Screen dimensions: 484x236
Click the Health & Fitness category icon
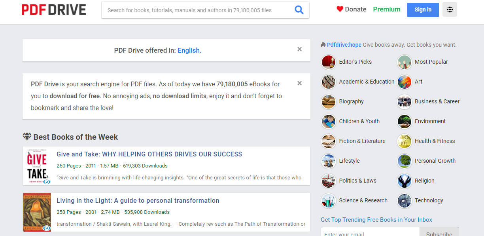[405, 141]
